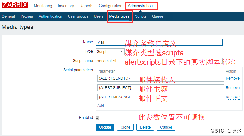This screenshot has width=244, height=136.
Task: Add a new script parameter
Action: tap(101, 106)
